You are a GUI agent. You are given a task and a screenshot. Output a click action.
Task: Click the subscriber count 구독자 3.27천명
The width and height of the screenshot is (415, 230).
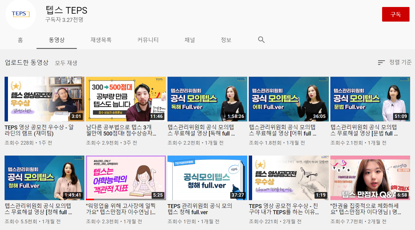pyautogui.click(x=64, y=20)
